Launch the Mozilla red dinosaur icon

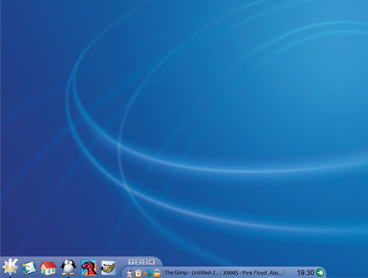[x=89, y=268]
